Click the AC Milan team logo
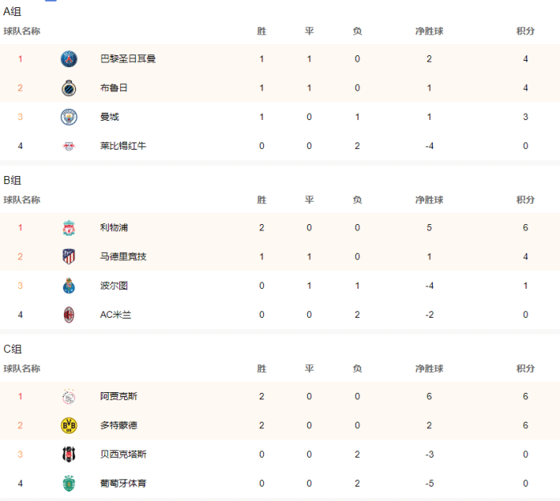The width and height of the screenshot is (560, 501). tap(69, 315)
